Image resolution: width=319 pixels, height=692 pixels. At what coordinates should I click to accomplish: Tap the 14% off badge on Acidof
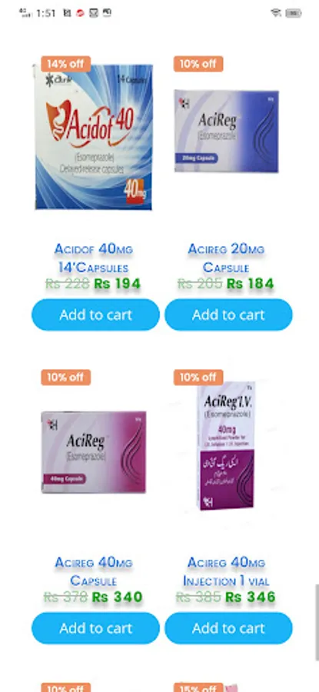[x=66, y=64]
